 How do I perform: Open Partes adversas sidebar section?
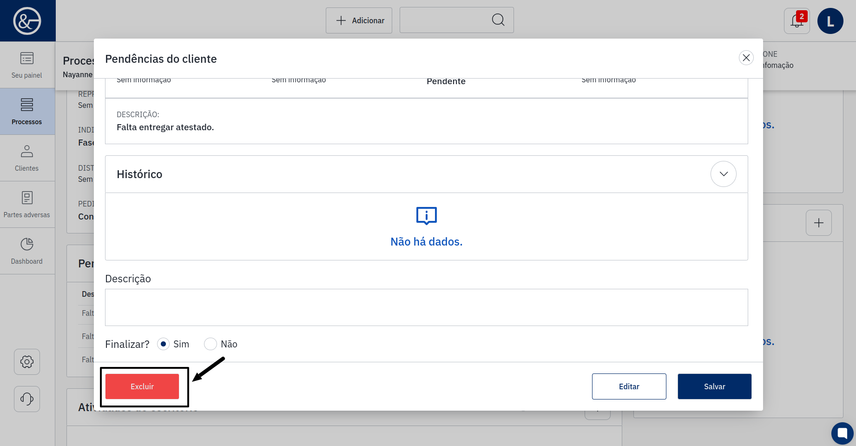27,205
